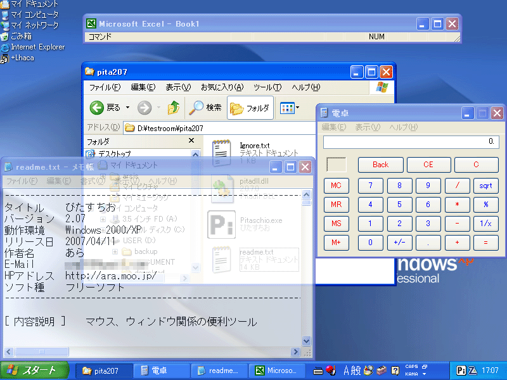Toggle the Folders pane button
This screenshot has width=507, height=380.
(x=250, y=108)
